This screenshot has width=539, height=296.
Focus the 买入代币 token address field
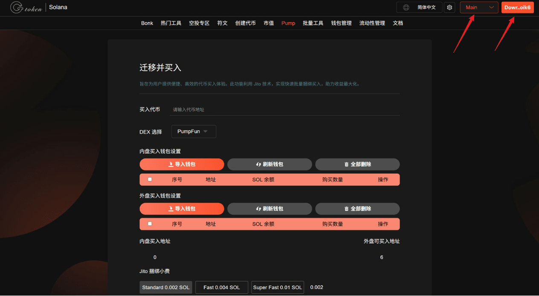tap(285, 109)
